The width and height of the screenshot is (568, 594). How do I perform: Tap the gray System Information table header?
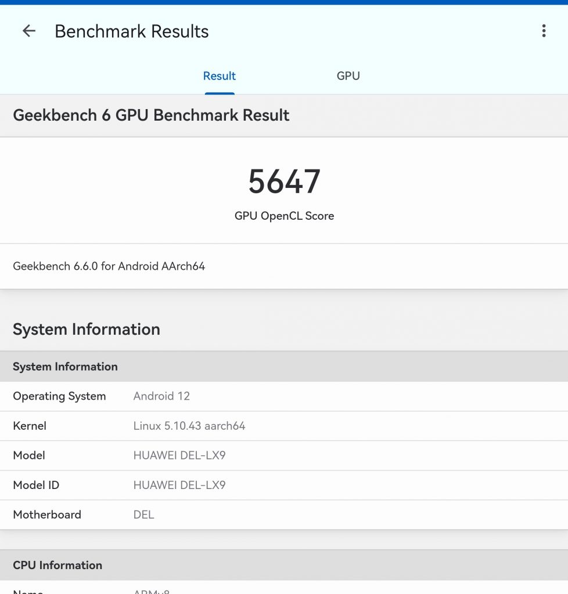(65, 367)
